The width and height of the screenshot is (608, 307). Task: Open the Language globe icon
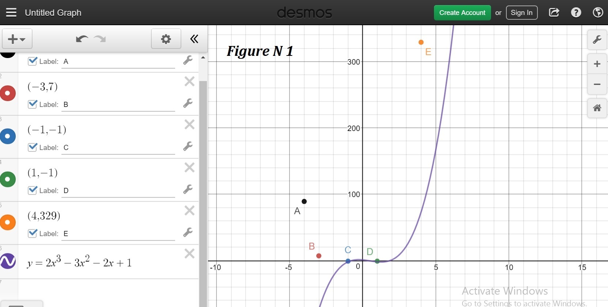(598, 13)
